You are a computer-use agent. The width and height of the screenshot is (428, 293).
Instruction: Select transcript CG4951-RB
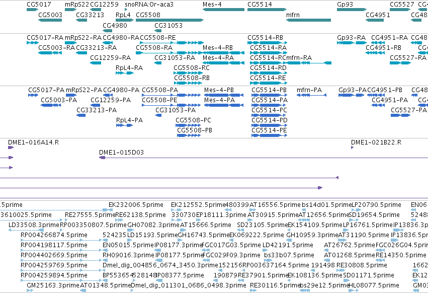375,53
